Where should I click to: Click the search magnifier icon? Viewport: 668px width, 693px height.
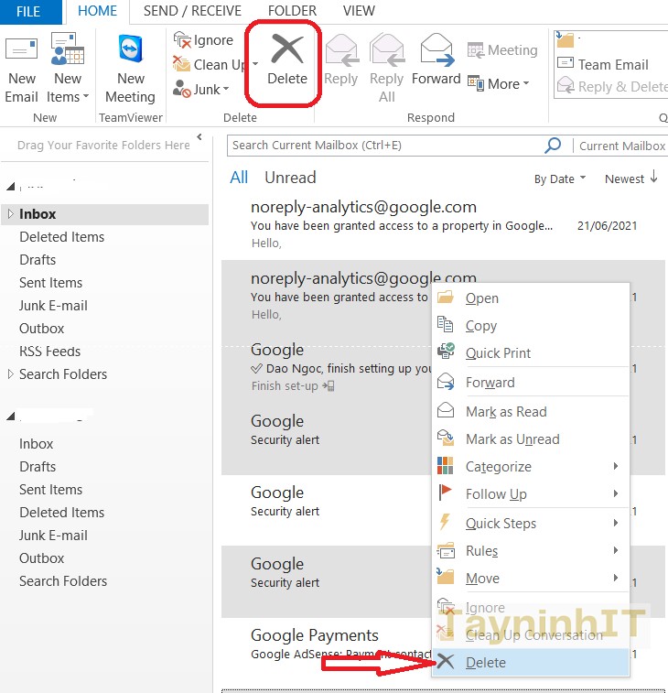point(553,146)
